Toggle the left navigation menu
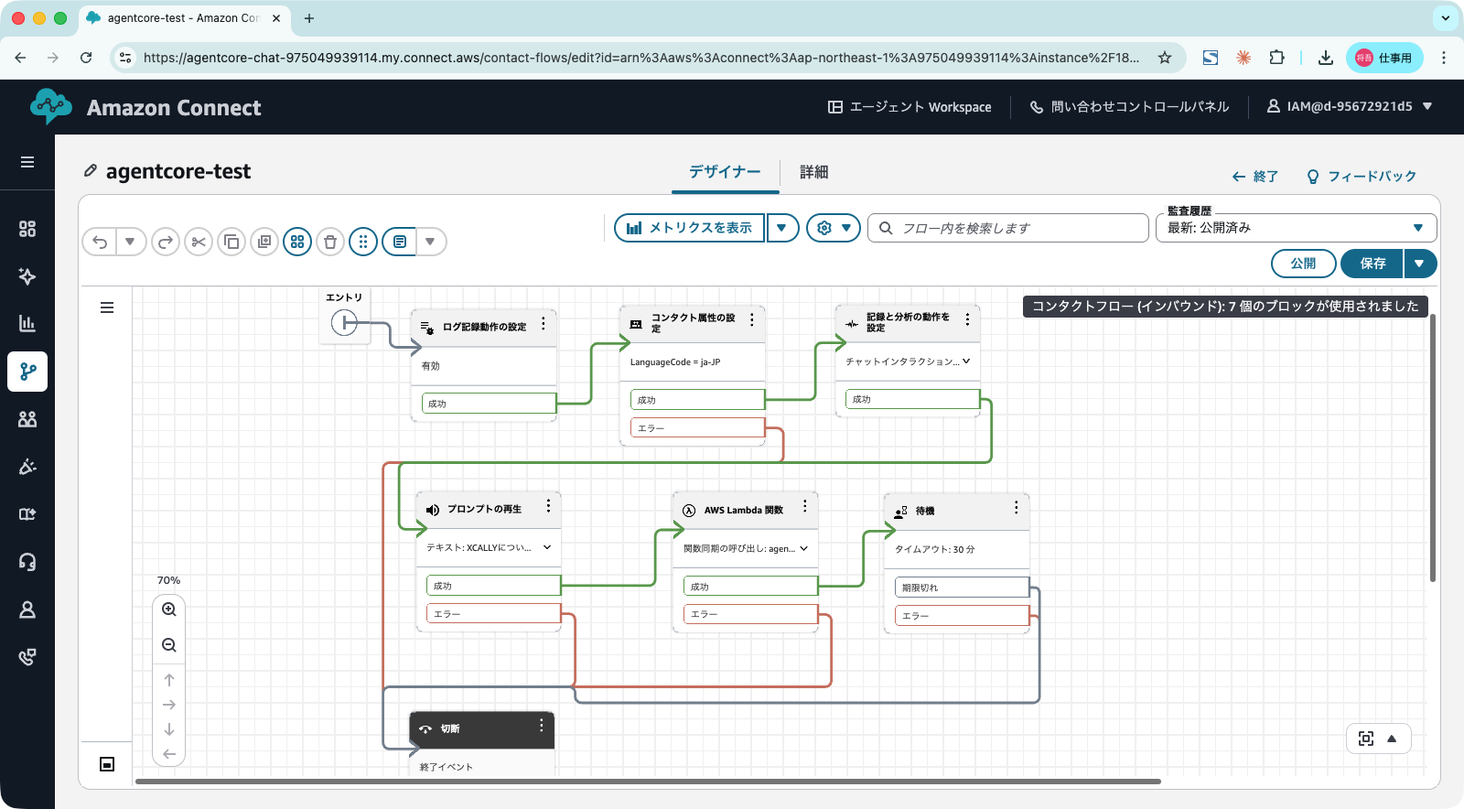 point(27,162)
